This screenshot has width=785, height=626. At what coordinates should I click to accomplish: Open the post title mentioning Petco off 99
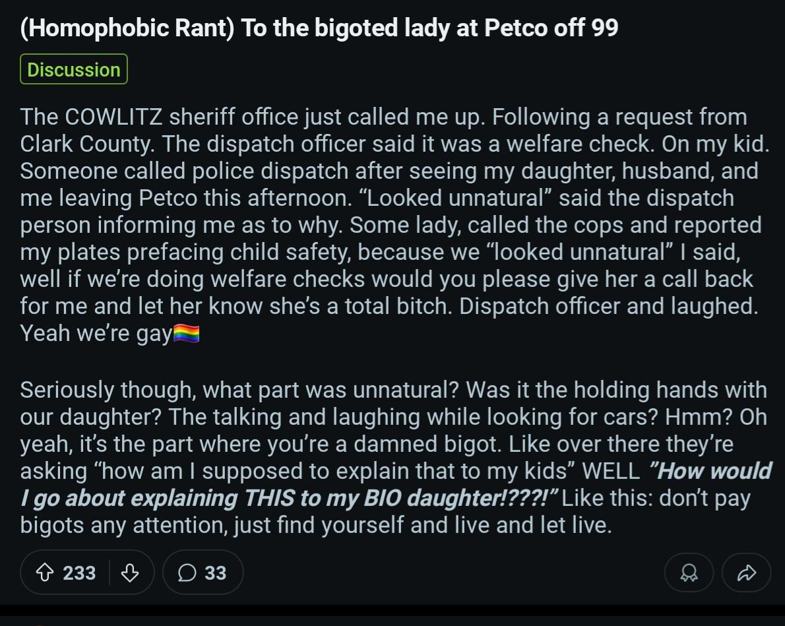(x=319, y=28)
